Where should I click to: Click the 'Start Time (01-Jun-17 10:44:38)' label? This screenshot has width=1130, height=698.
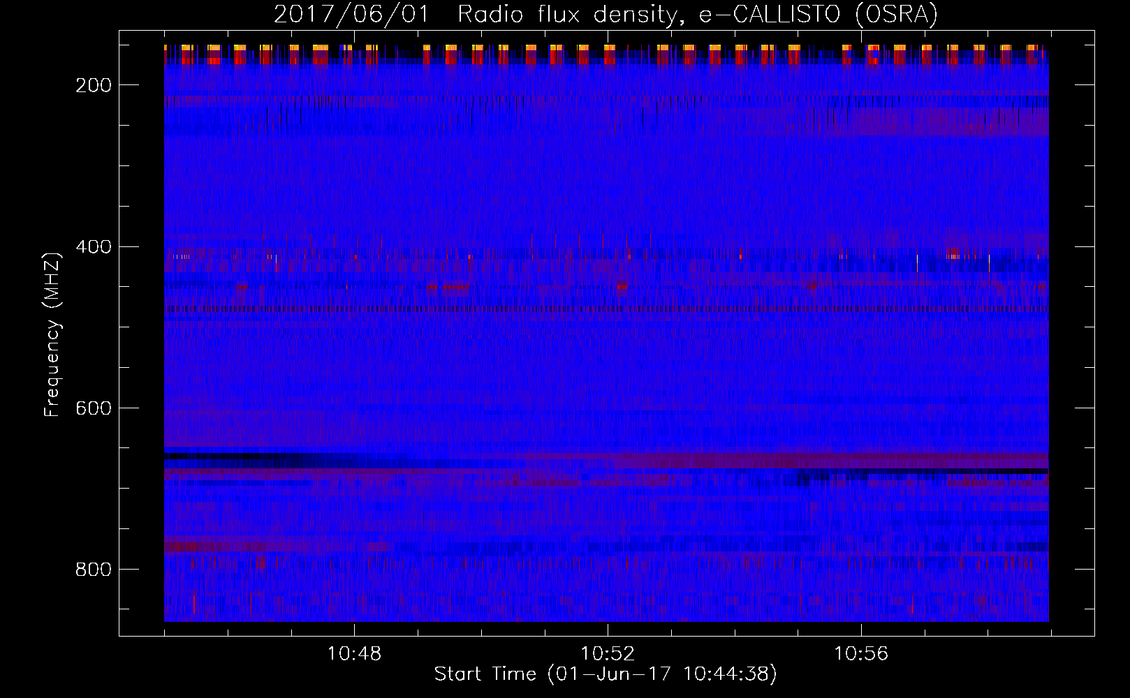pos(606,674)
